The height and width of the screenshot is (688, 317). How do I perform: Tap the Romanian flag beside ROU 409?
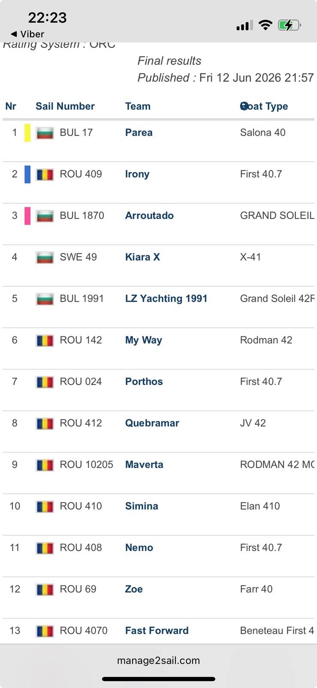pyautogui.click(x=45, y=174)
